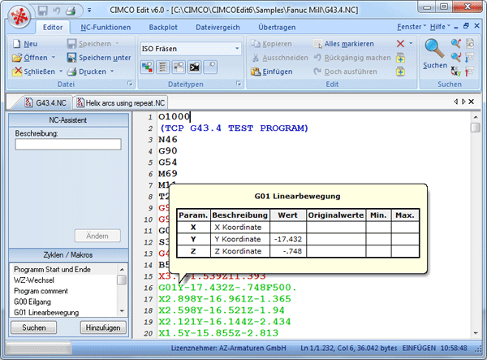Open the quick access toolbar customize arrow

(x=89, y=11)
